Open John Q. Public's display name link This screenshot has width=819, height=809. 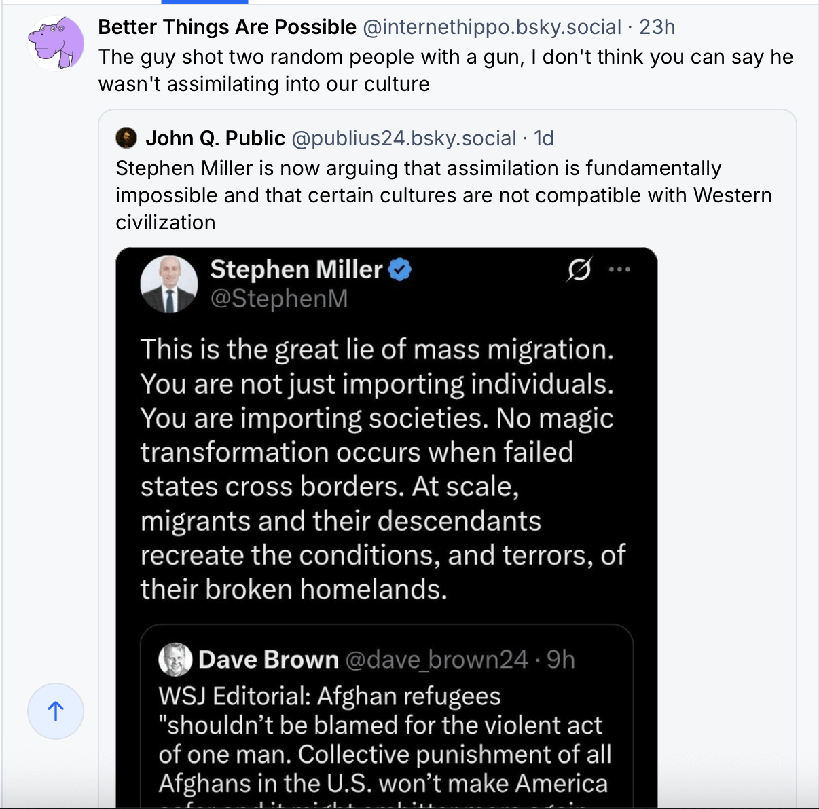tap(215, 138)
